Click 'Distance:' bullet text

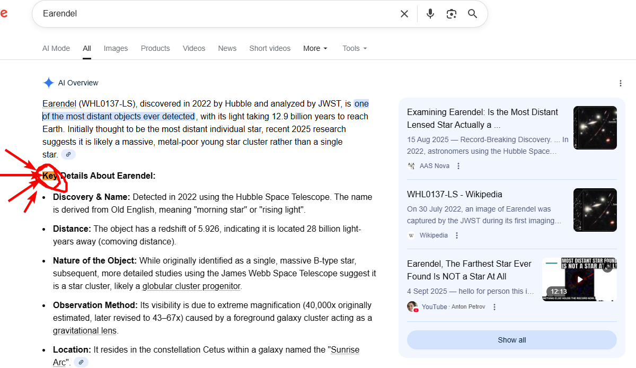pyautogui.click(x=72, y=229)
